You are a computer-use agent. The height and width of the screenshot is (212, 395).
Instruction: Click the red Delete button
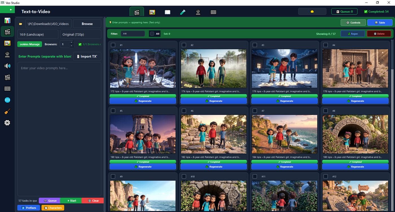coord(379,34)
